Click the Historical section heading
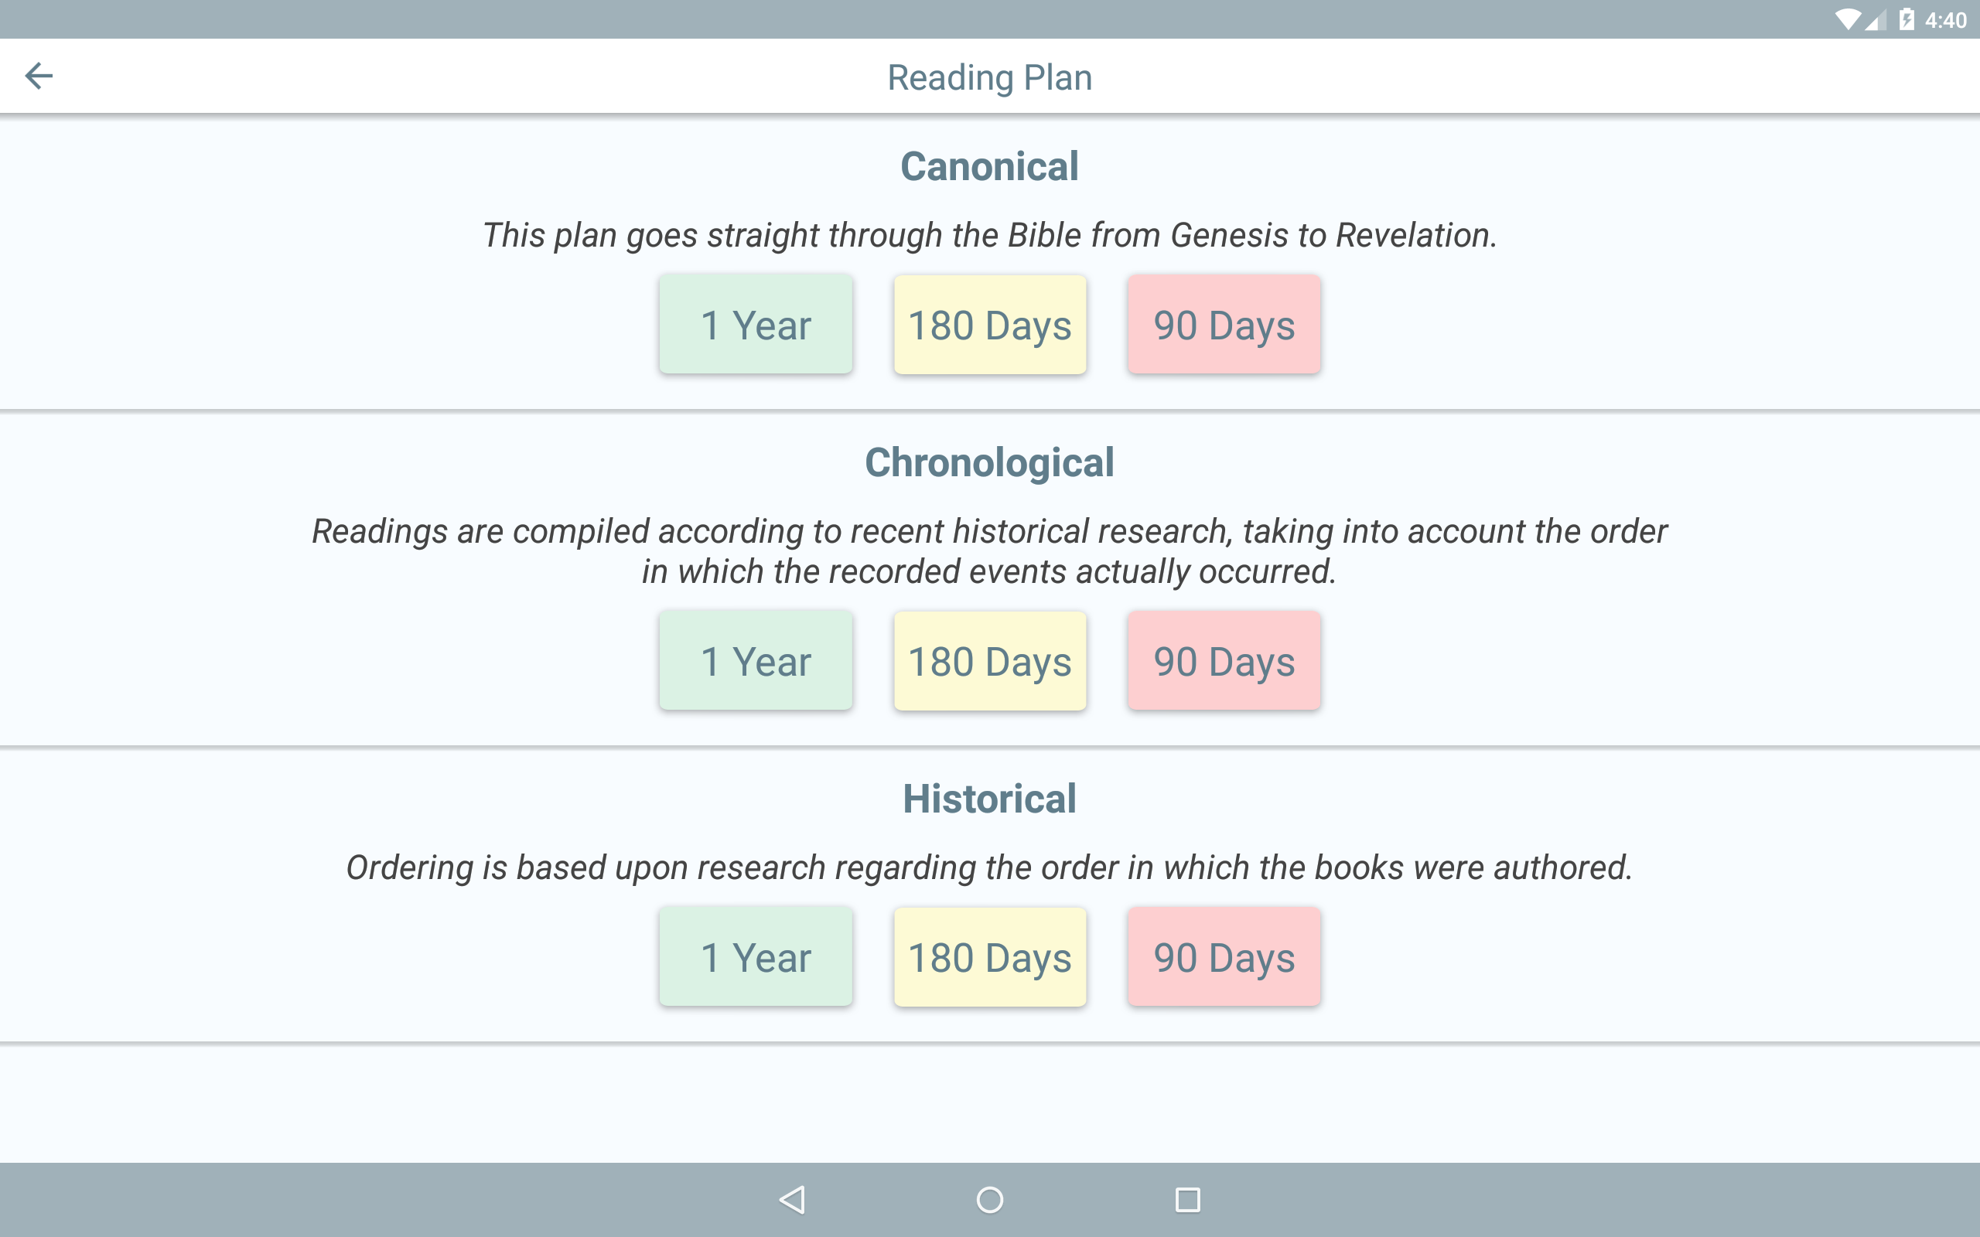1980x1237 pixels. [989, 798]
